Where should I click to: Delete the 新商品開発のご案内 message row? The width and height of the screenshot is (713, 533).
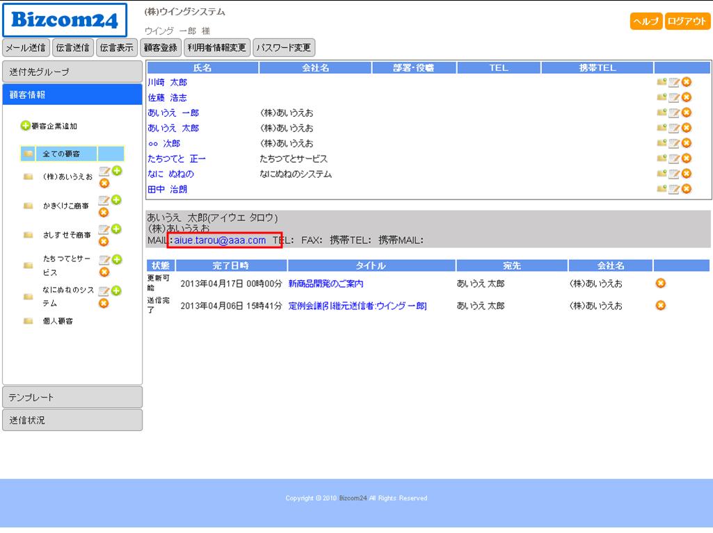tap(661, 283)
